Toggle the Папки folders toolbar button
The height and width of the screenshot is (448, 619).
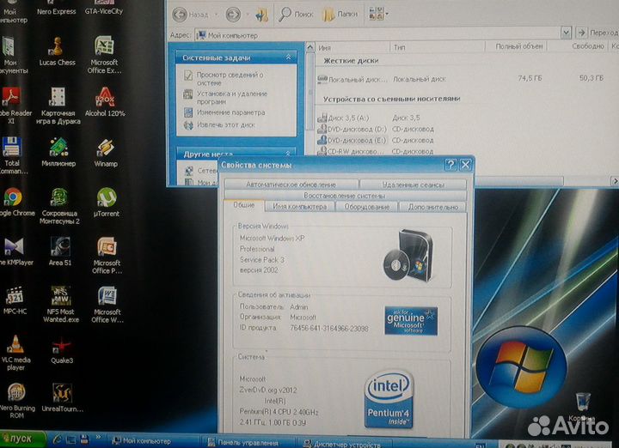340,15
